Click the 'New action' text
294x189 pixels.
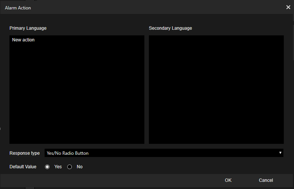[x=23, y=40]
